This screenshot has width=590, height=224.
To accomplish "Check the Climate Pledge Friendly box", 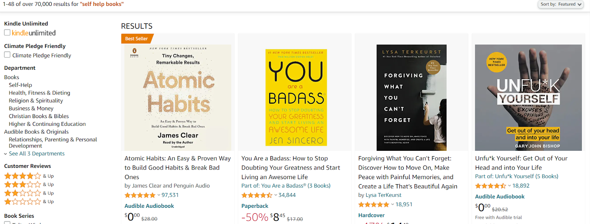I will 7,55.
